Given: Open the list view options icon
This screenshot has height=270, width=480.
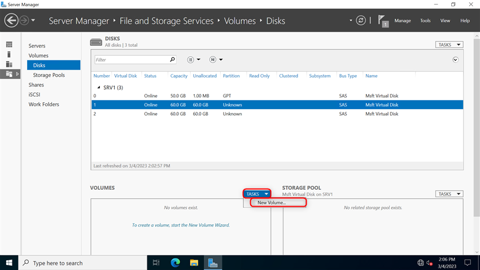Looking at the screenshot, I should click(190, 60).
